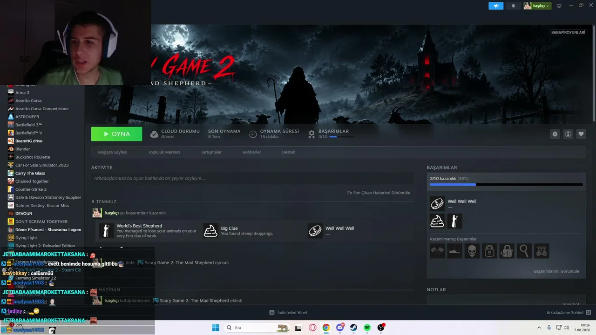This screenshot has height=335, width=596.
Task: Select Blender in the library list
Action: pyautogui.click(x=22, y=149)
